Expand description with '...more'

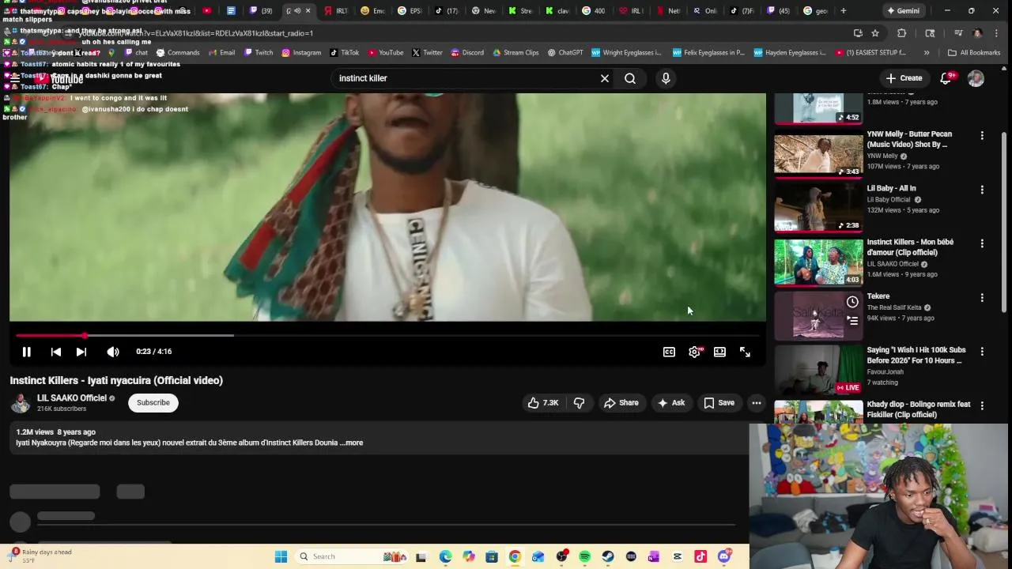pyautogui.click(x=353, y=443)
